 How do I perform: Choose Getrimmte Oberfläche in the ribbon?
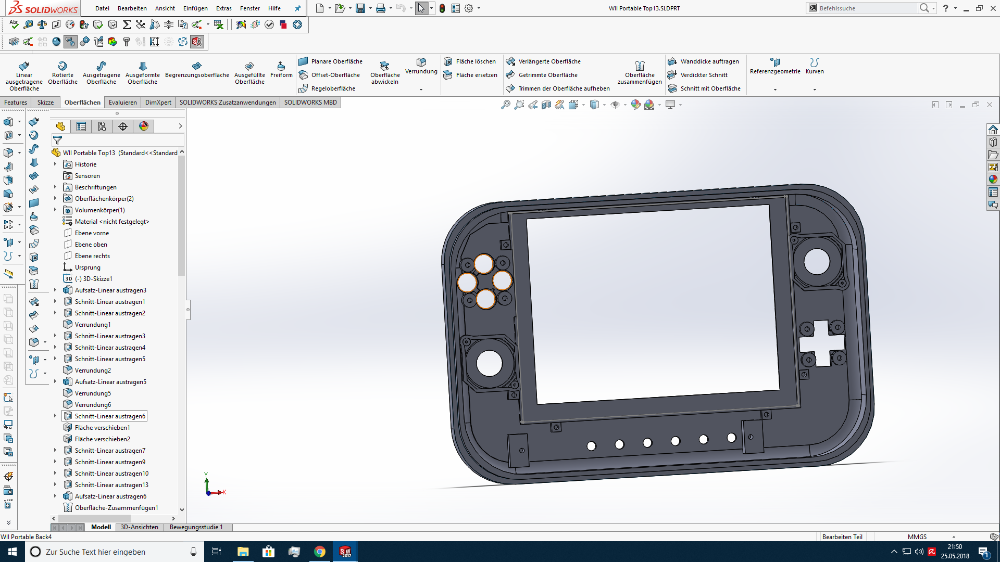click(542, 75)
